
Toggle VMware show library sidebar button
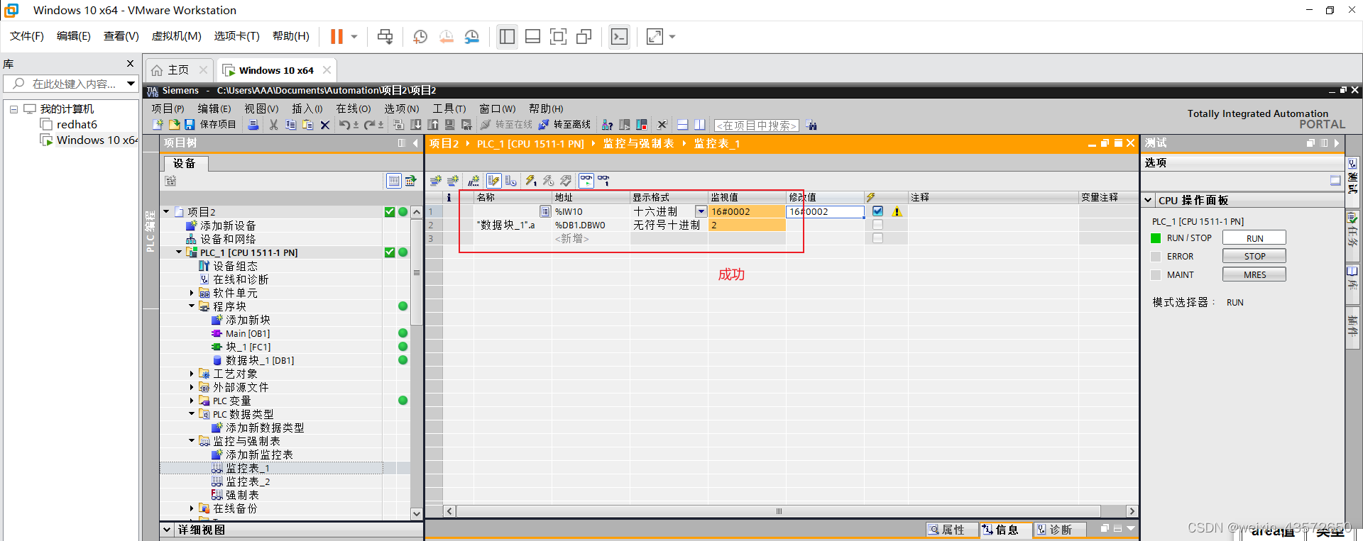[507, 36]
